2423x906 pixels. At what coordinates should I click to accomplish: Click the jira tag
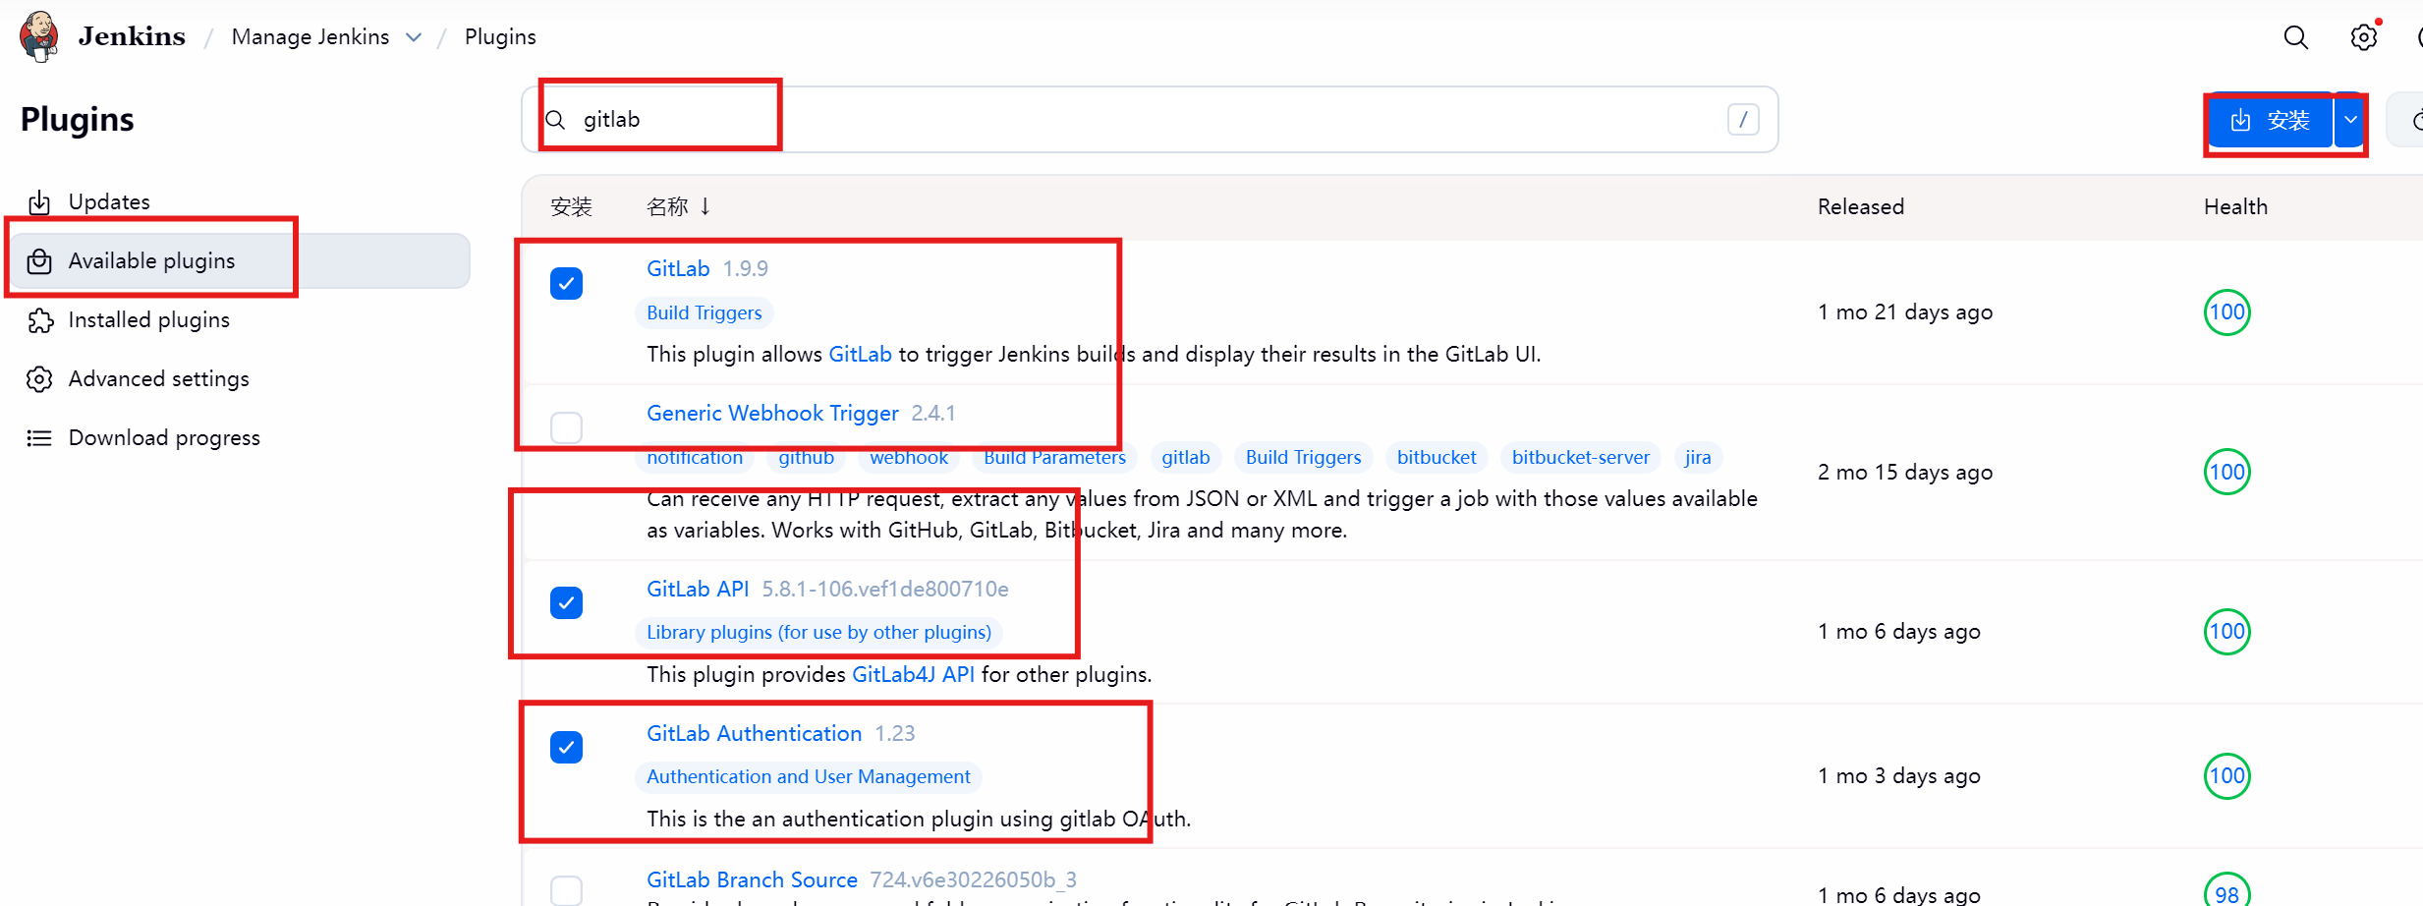tap(1697, 457)
